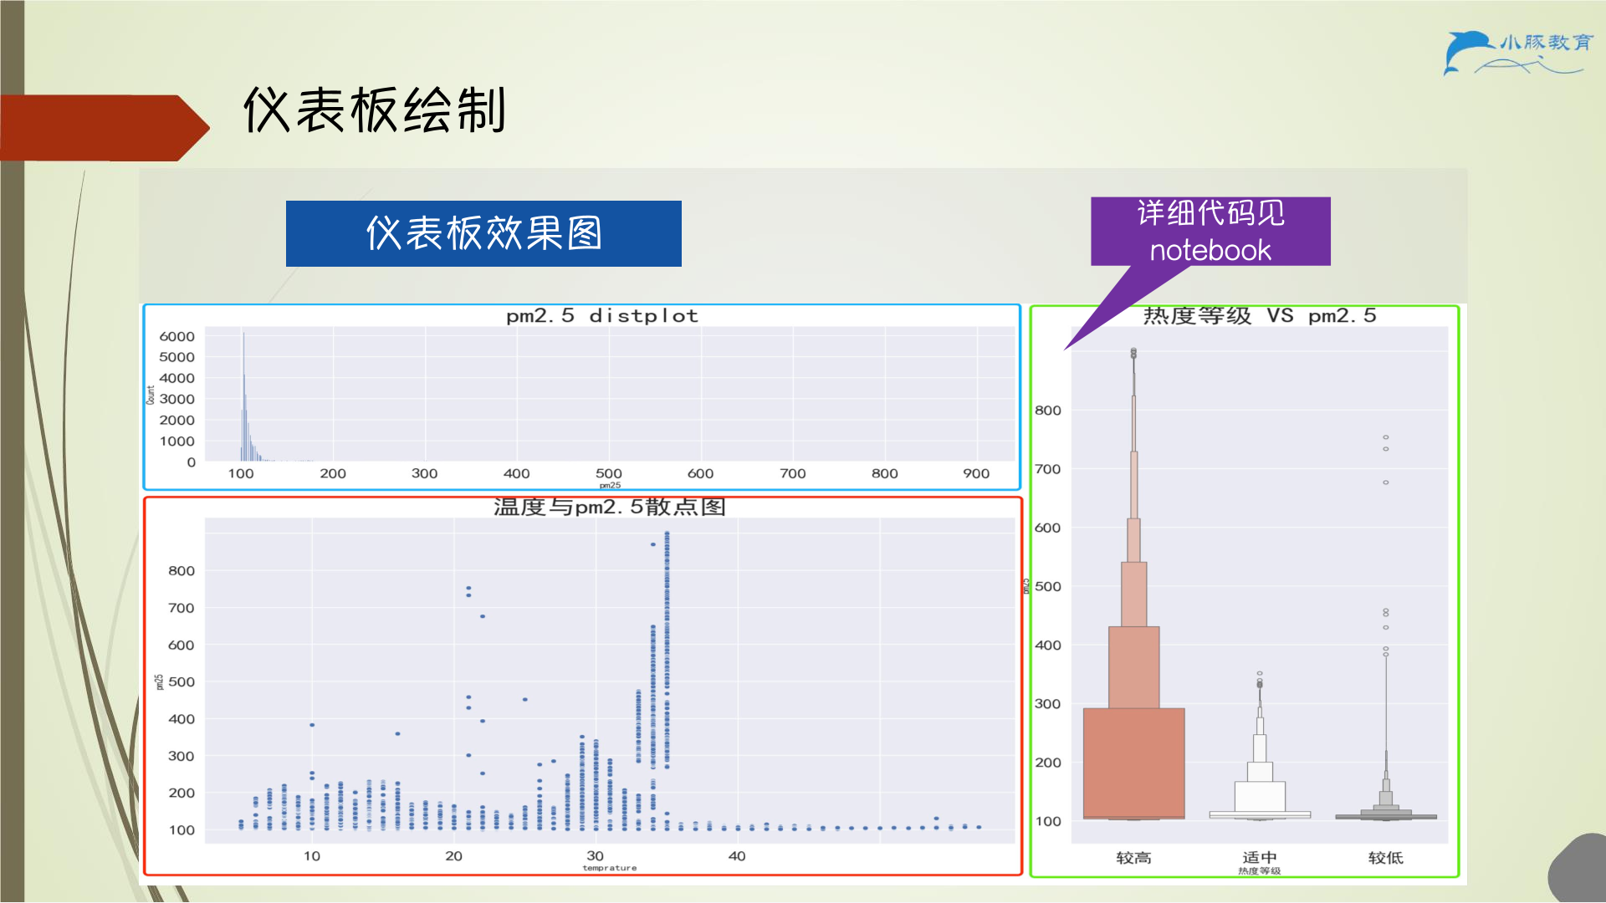Click the 温度与pm2.5散点图 chart title

coord(609,507)
